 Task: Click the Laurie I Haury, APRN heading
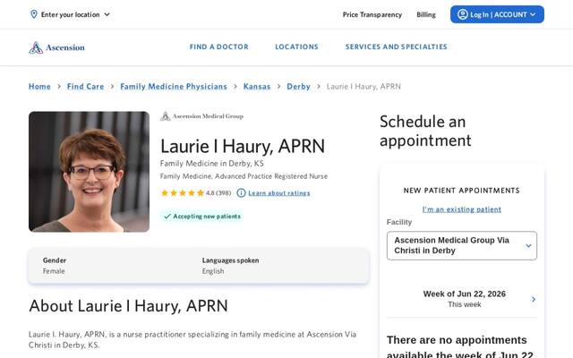(243, 146)
